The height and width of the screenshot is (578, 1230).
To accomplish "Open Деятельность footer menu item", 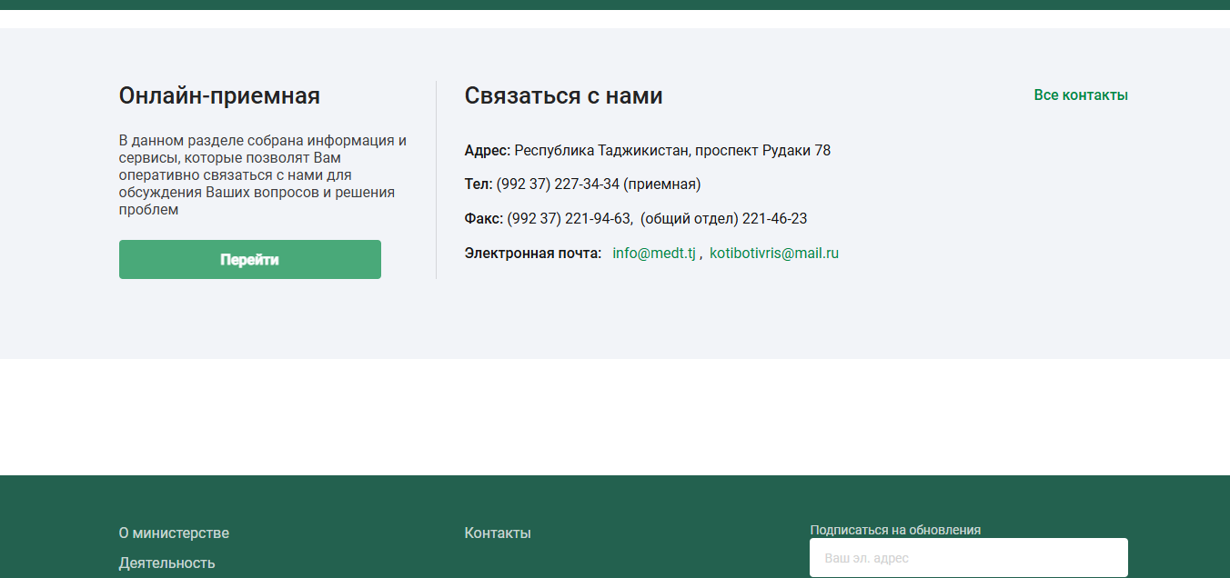I will [x=166, y=563].
